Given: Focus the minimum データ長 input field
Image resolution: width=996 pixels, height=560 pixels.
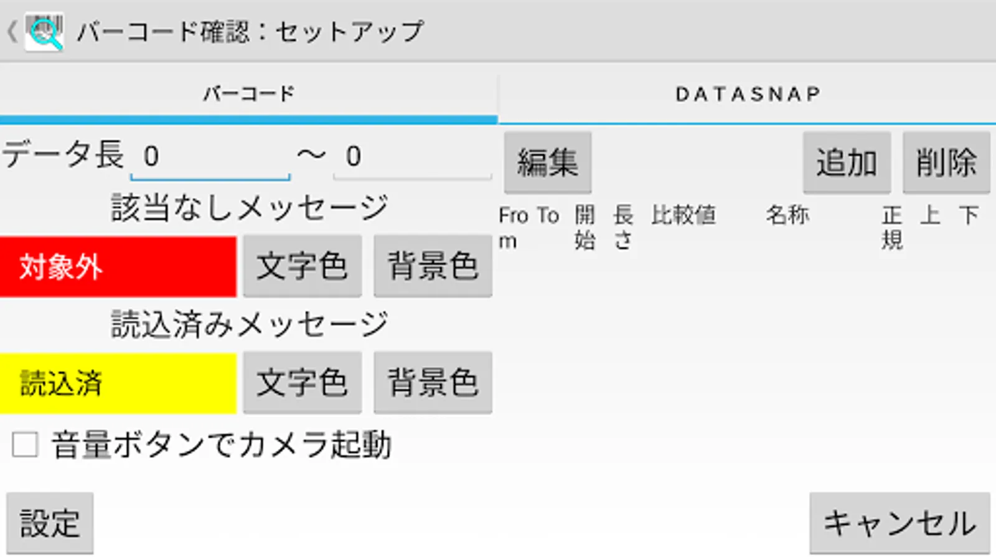Looking at the screenshot, I should pos(211,156).
